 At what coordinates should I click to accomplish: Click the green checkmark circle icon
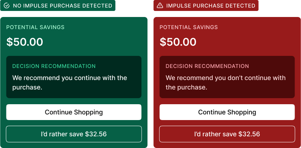coord(6,6)
